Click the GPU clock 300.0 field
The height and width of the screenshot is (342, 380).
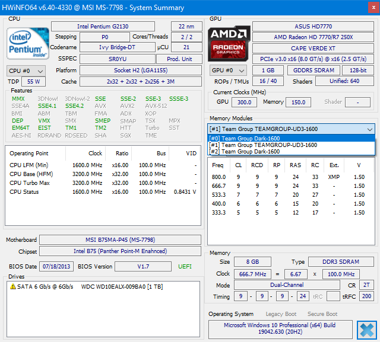(x=244, y=103)
